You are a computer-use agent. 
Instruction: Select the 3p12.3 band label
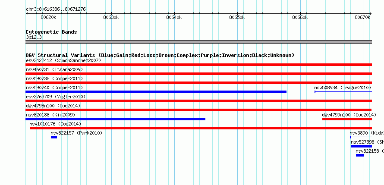[x=34, y=38]
